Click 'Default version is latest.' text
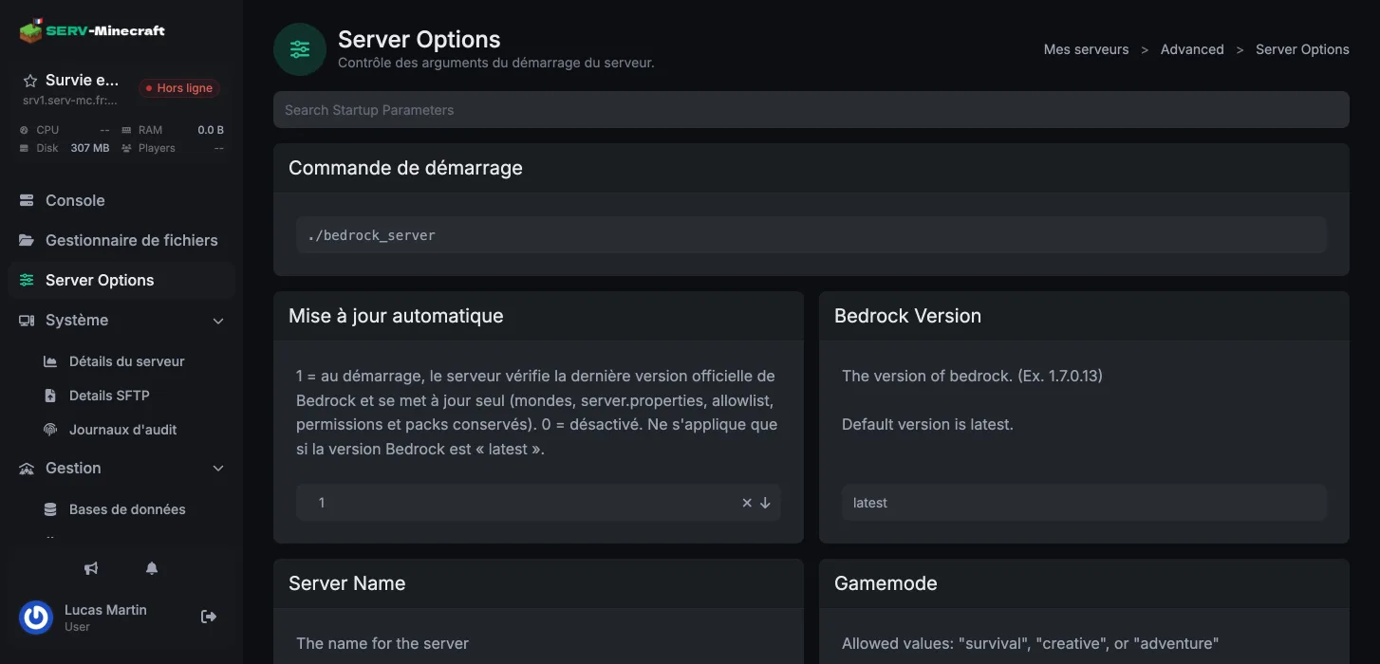This screenshot has width=1380, height=664. click(x=927, y=425)
